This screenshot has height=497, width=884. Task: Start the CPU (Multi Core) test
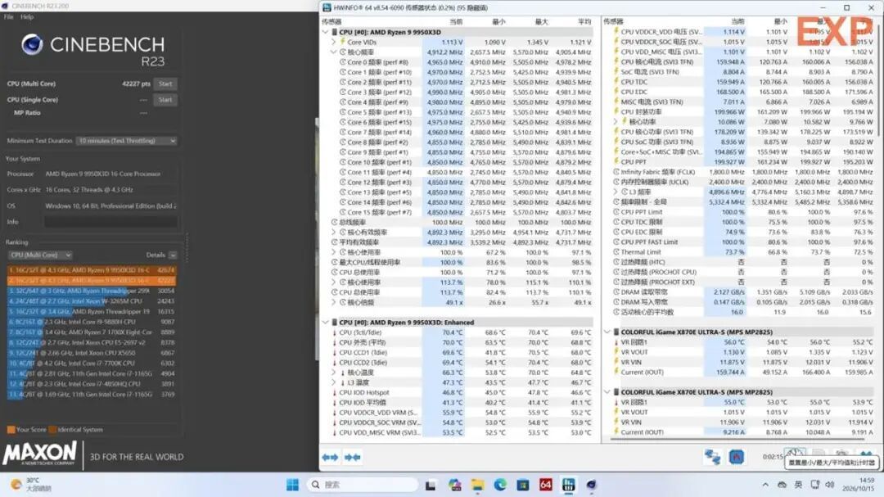click(x=165, y=84)
